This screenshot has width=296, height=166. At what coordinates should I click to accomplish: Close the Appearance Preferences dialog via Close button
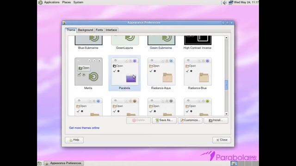pos(222,140)
